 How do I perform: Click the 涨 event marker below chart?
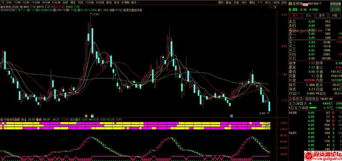click(x=86, y=116)
